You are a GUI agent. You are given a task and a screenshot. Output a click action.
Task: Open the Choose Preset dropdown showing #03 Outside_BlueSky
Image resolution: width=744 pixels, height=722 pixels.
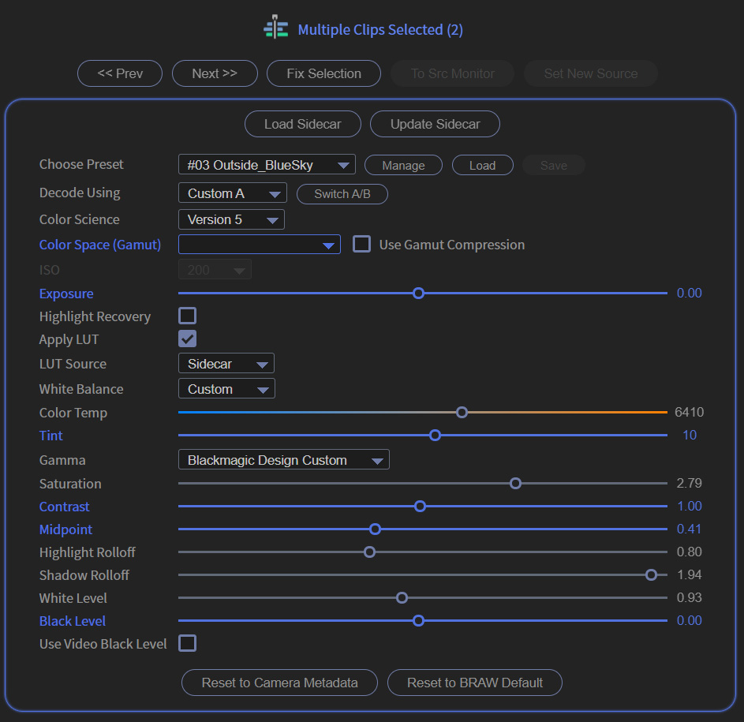(266, 165)
